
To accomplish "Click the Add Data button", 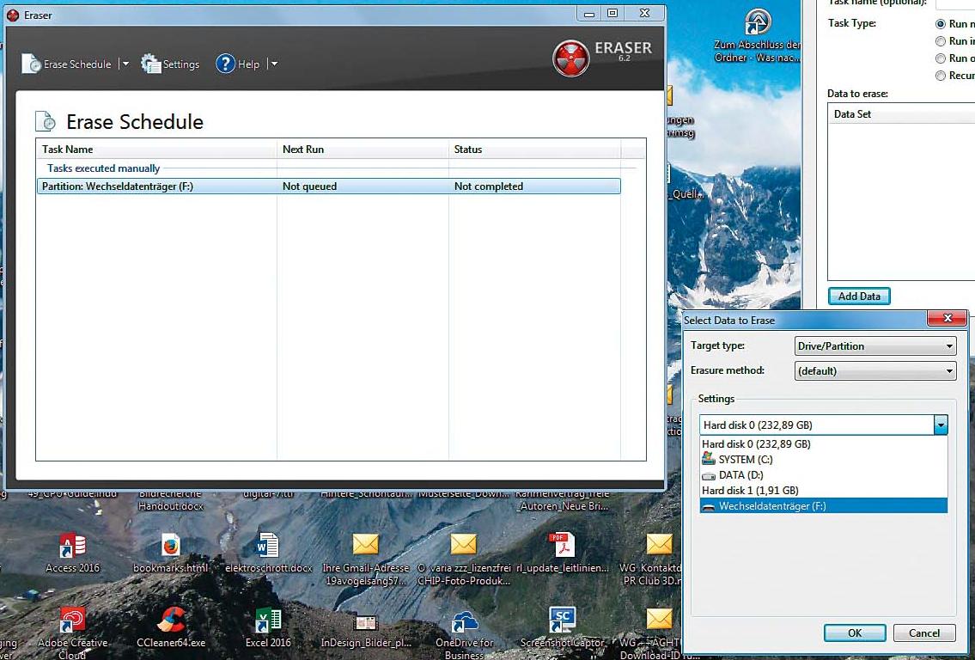I will (x=859, y=296).
